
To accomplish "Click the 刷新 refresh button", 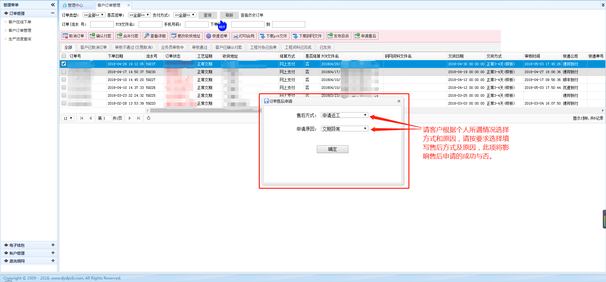I will [229, 15].
